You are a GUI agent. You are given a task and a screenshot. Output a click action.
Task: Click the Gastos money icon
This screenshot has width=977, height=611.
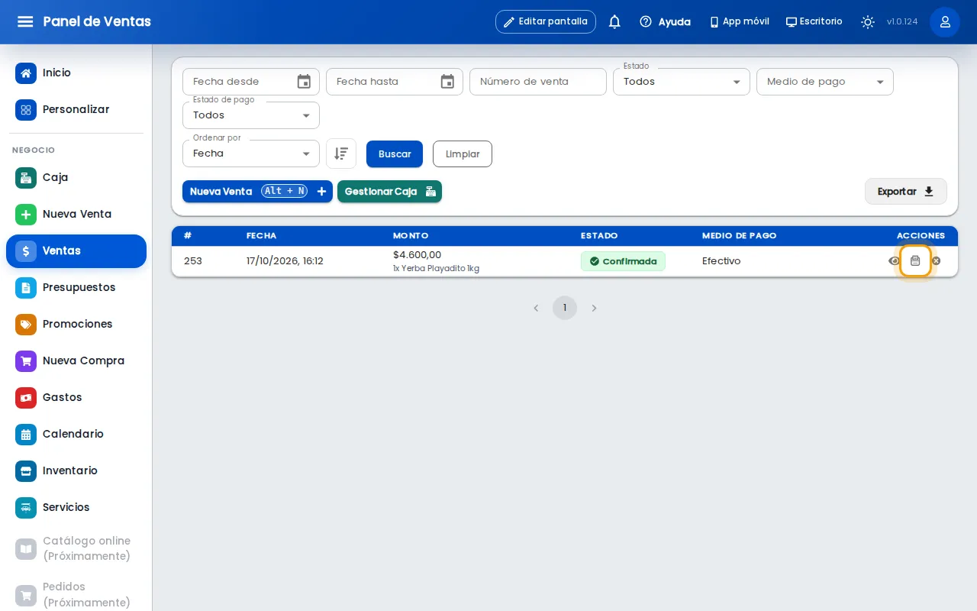26,397
